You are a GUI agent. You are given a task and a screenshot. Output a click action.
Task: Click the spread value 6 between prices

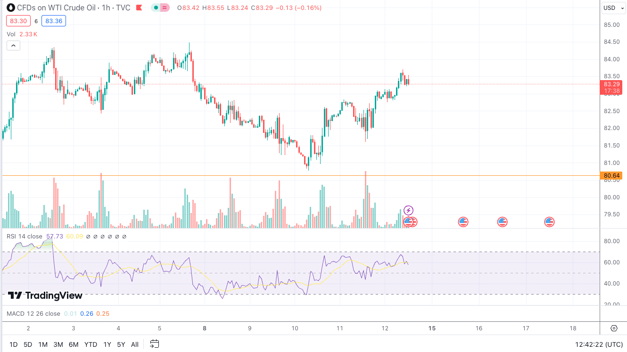pyautogui.click(x=36, y=21)
